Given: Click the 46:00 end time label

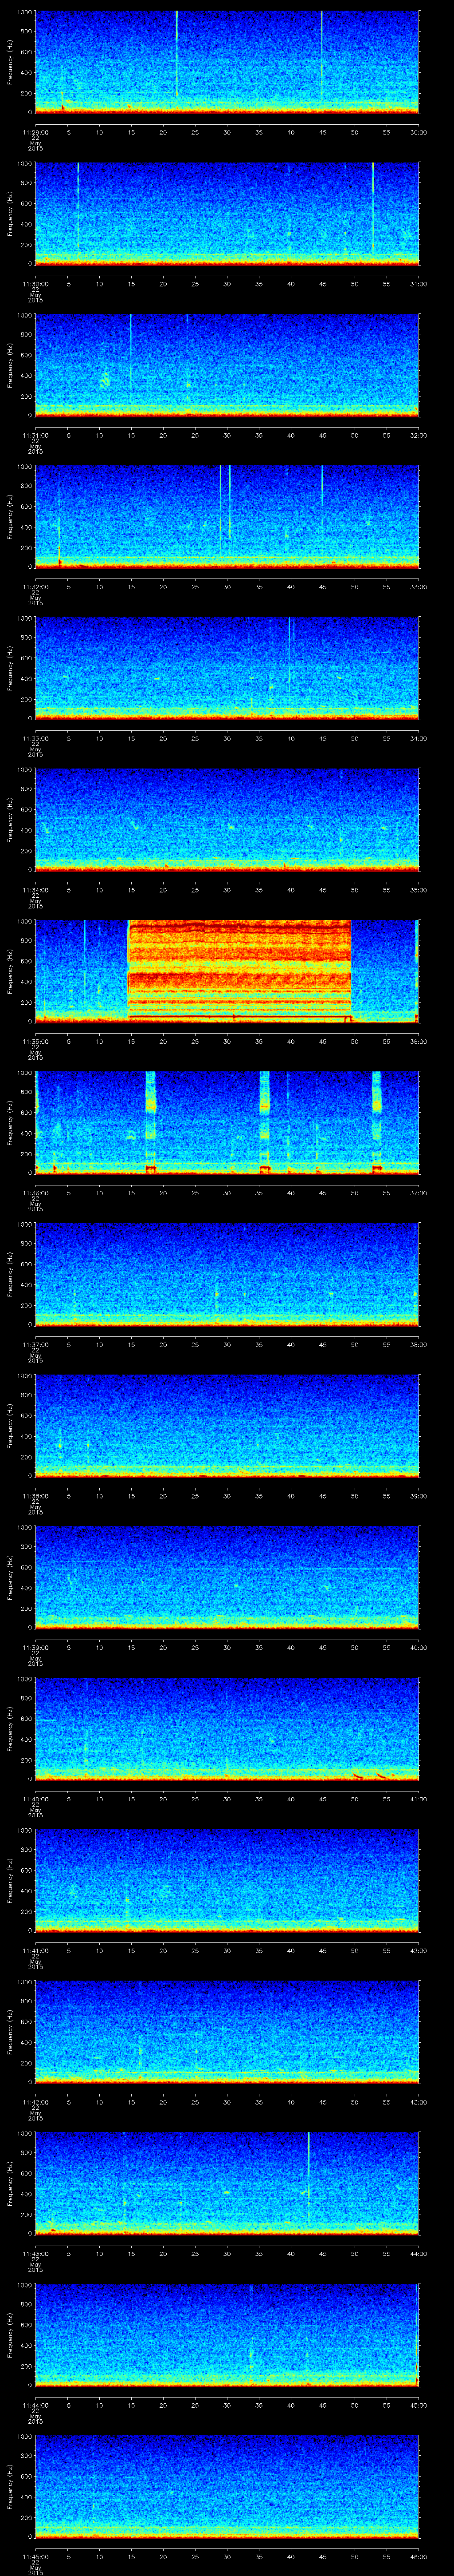Looking at the screenshot, I should point(419,2556).
